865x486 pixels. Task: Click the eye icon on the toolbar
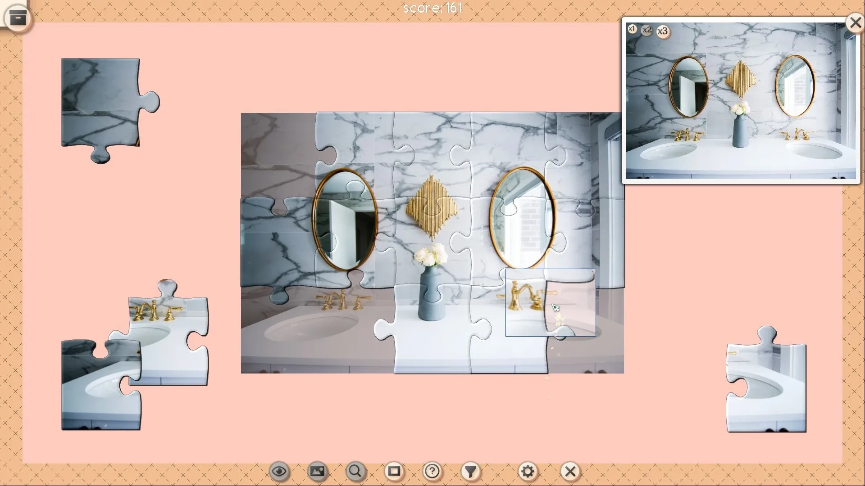[x=279, y=471]
